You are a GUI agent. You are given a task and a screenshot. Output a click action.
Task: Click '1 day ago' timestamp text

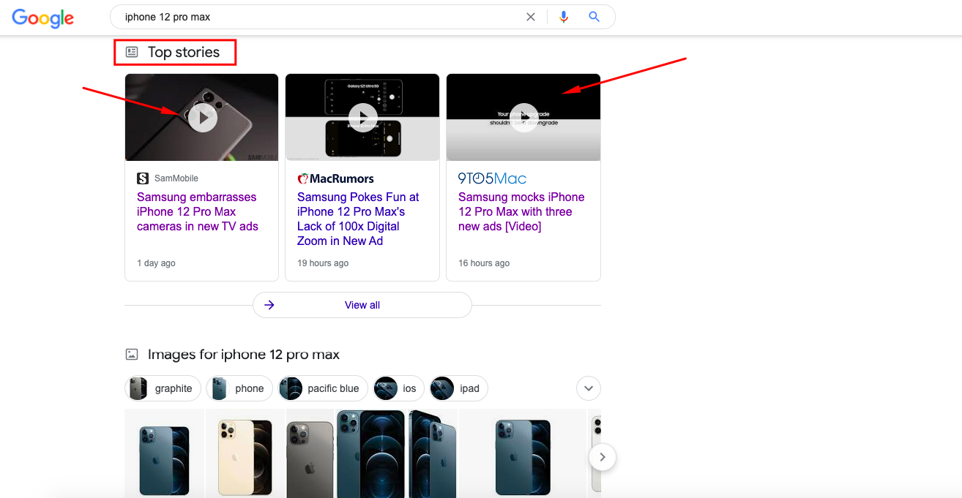[x=156, y=263]
